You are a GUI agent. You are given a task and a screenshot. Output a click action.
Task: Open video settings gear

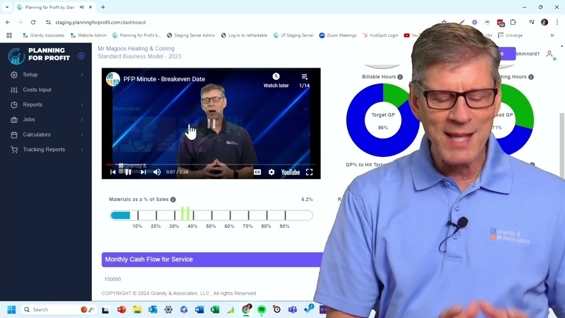pos(271,172)
